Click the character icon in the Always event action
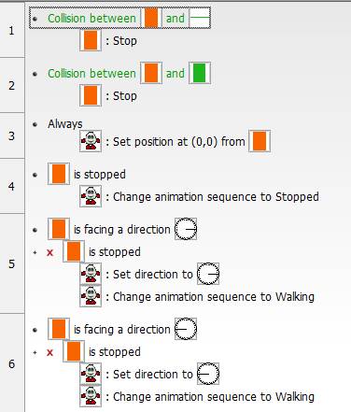This screenshot has height=412, width=351. click(91, 141)
